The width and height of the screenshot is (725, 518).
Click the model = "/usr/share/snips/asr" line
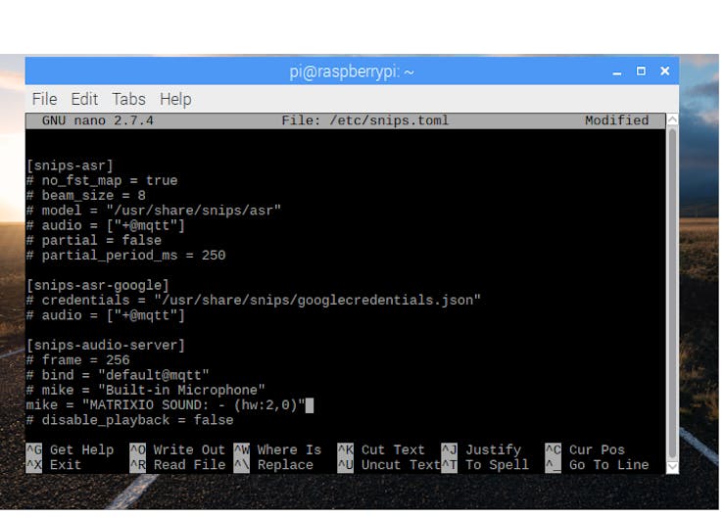click(154, 211)
